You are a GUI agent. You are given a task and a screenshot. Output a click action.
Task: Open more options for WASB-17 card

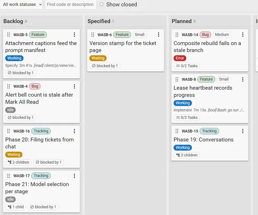[x=74, y=176]
